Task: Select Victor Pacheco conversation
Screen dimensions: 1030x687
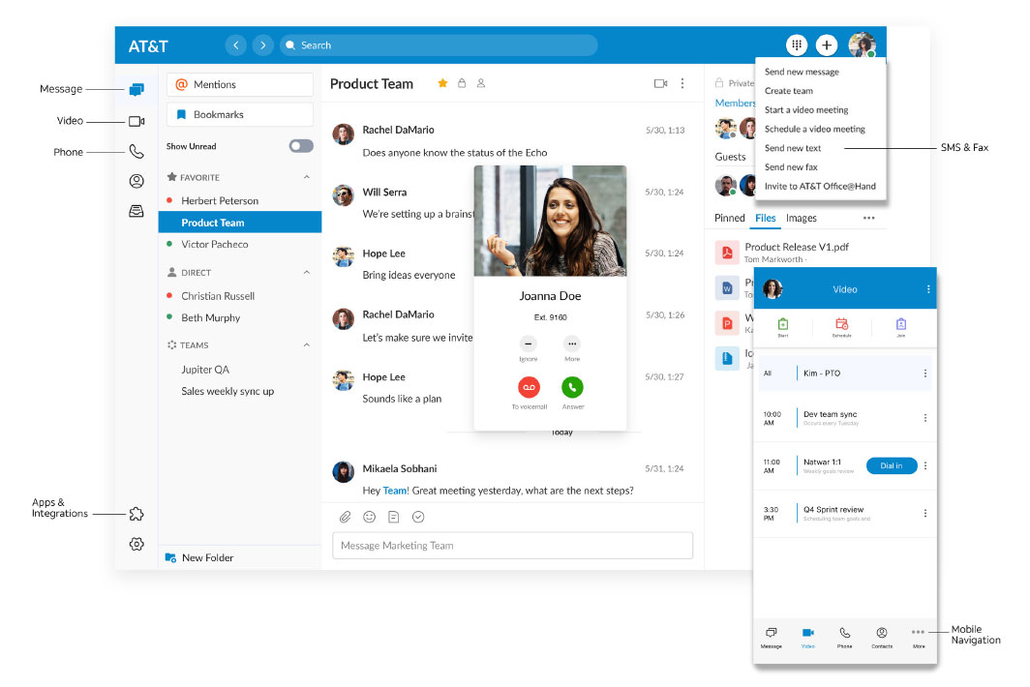Action: pyautogui.click(x=215, y=245)
